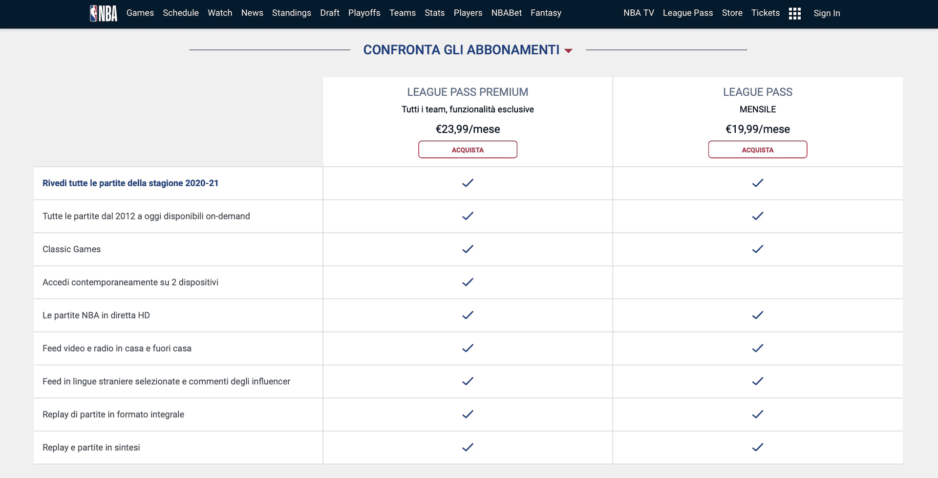Viewport: 938px width, 478px height.
Task: Click the League Pass Premium plan title
Action: point(468,92)
